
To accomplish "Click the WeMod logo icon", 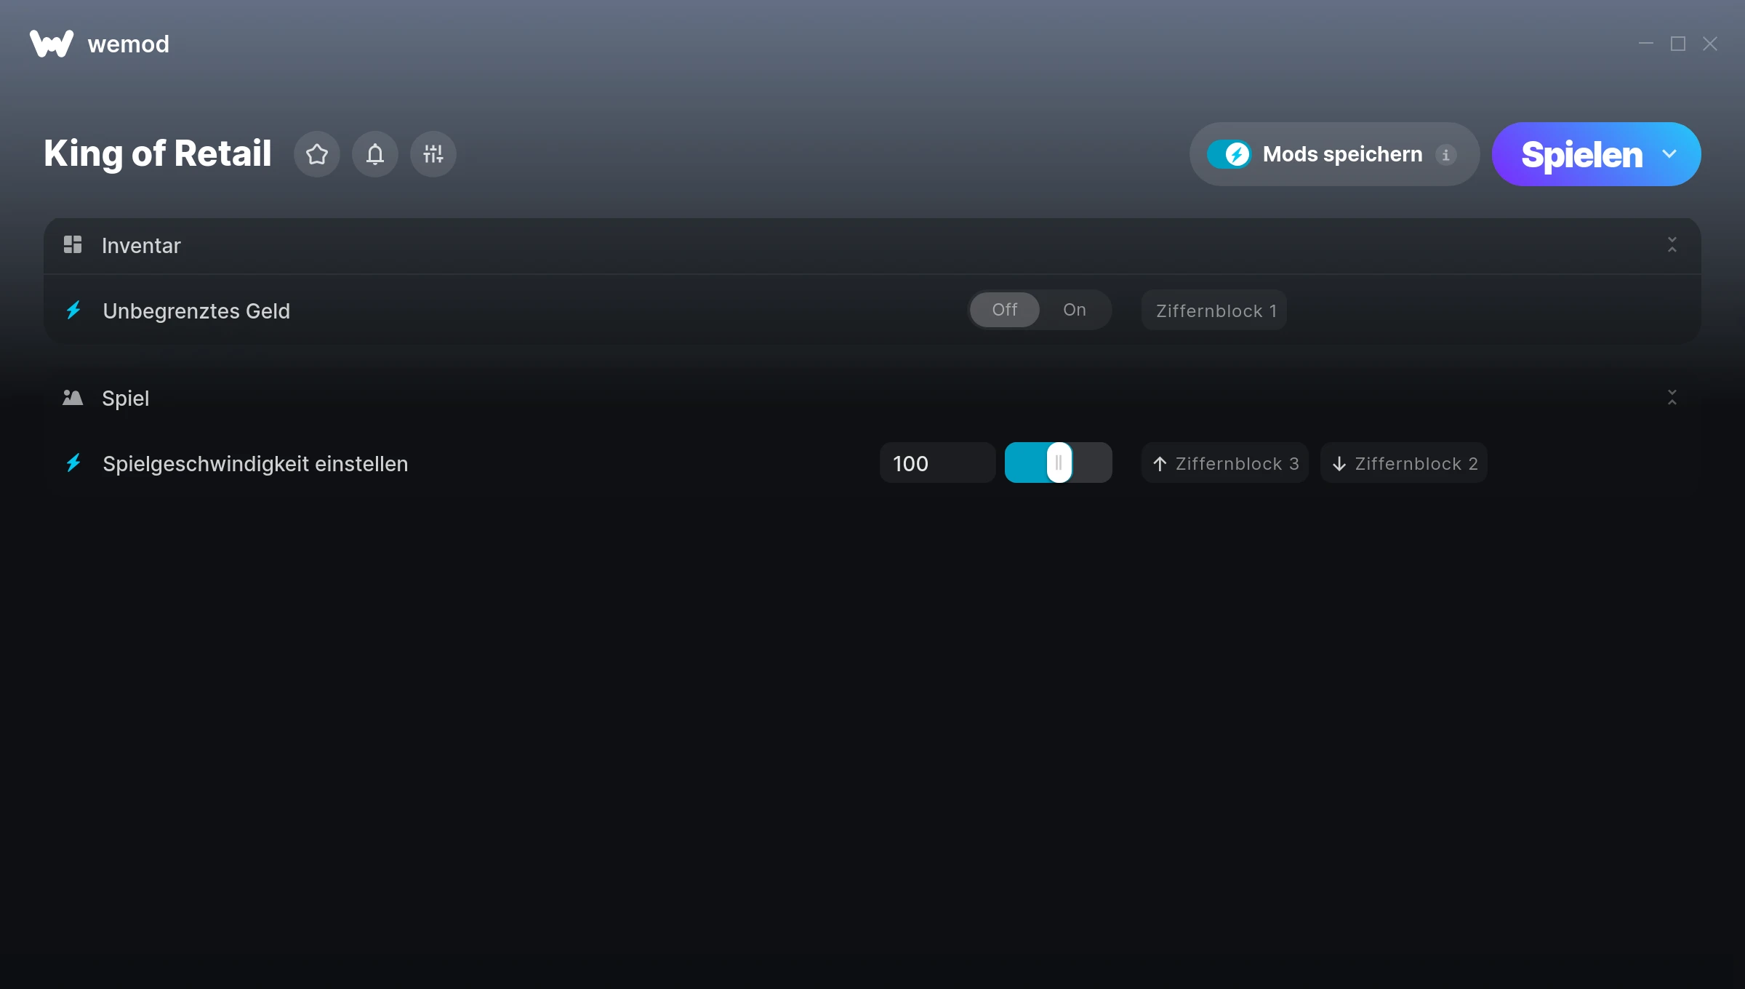I will [x=51, y=44].
